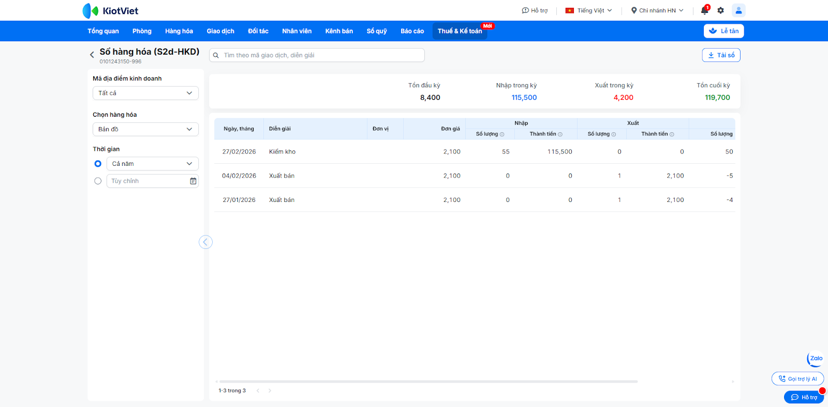
Task: Open the Zalo chat icon
Action: coord(816,358)
